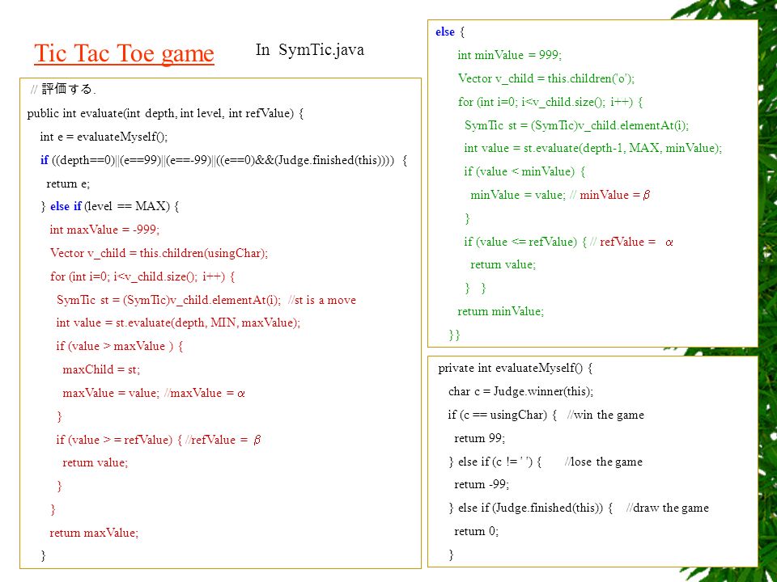The height and width of the screenshot is (582, 777).
Task: Click the 'if (value < minValue) {' line
Action: (524, 171)
